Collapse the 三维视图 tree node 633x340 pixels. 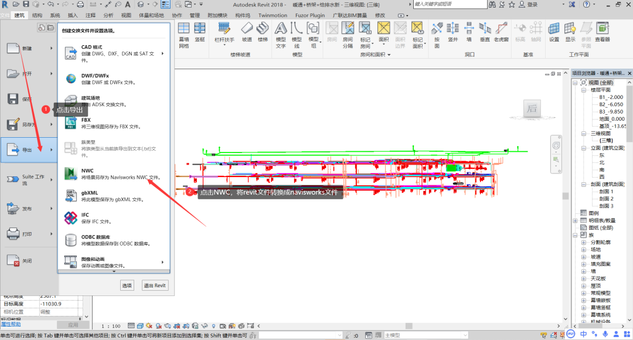pos(584,133)
